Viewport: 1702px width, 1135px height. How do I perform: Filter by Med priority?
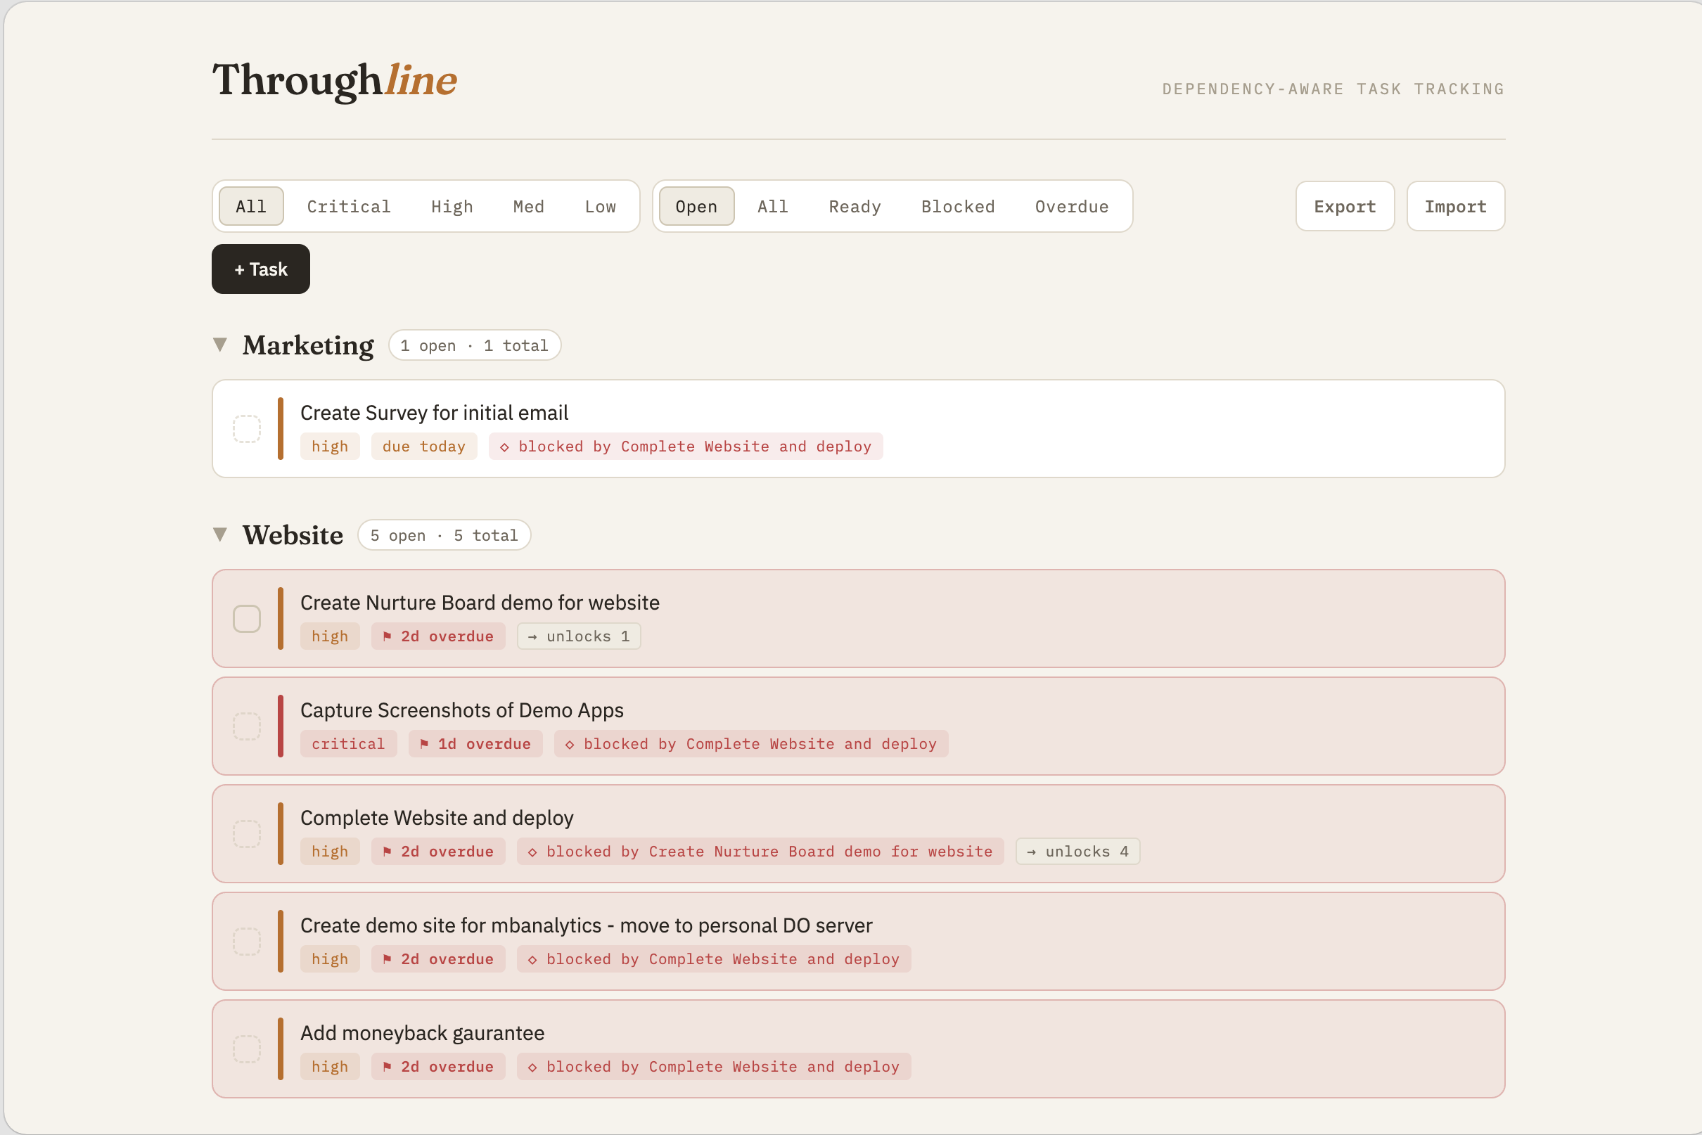(x=528, y=206)
